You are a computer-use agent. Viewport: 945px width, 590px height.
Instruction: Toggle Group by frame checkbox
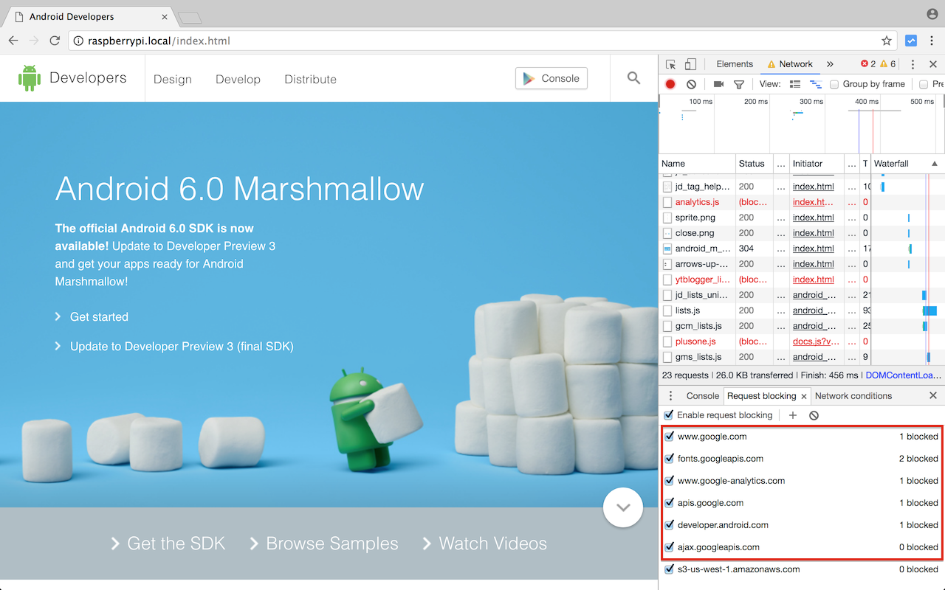[834, 84]
